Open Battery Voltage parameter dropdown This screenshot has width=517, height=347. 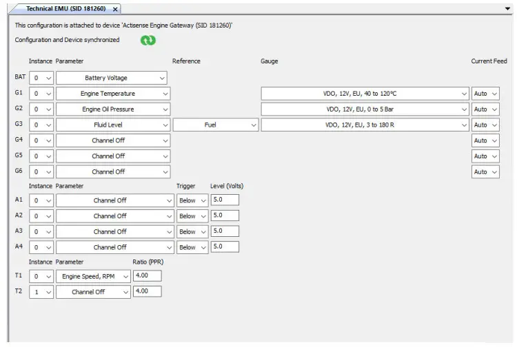(112, 78)
